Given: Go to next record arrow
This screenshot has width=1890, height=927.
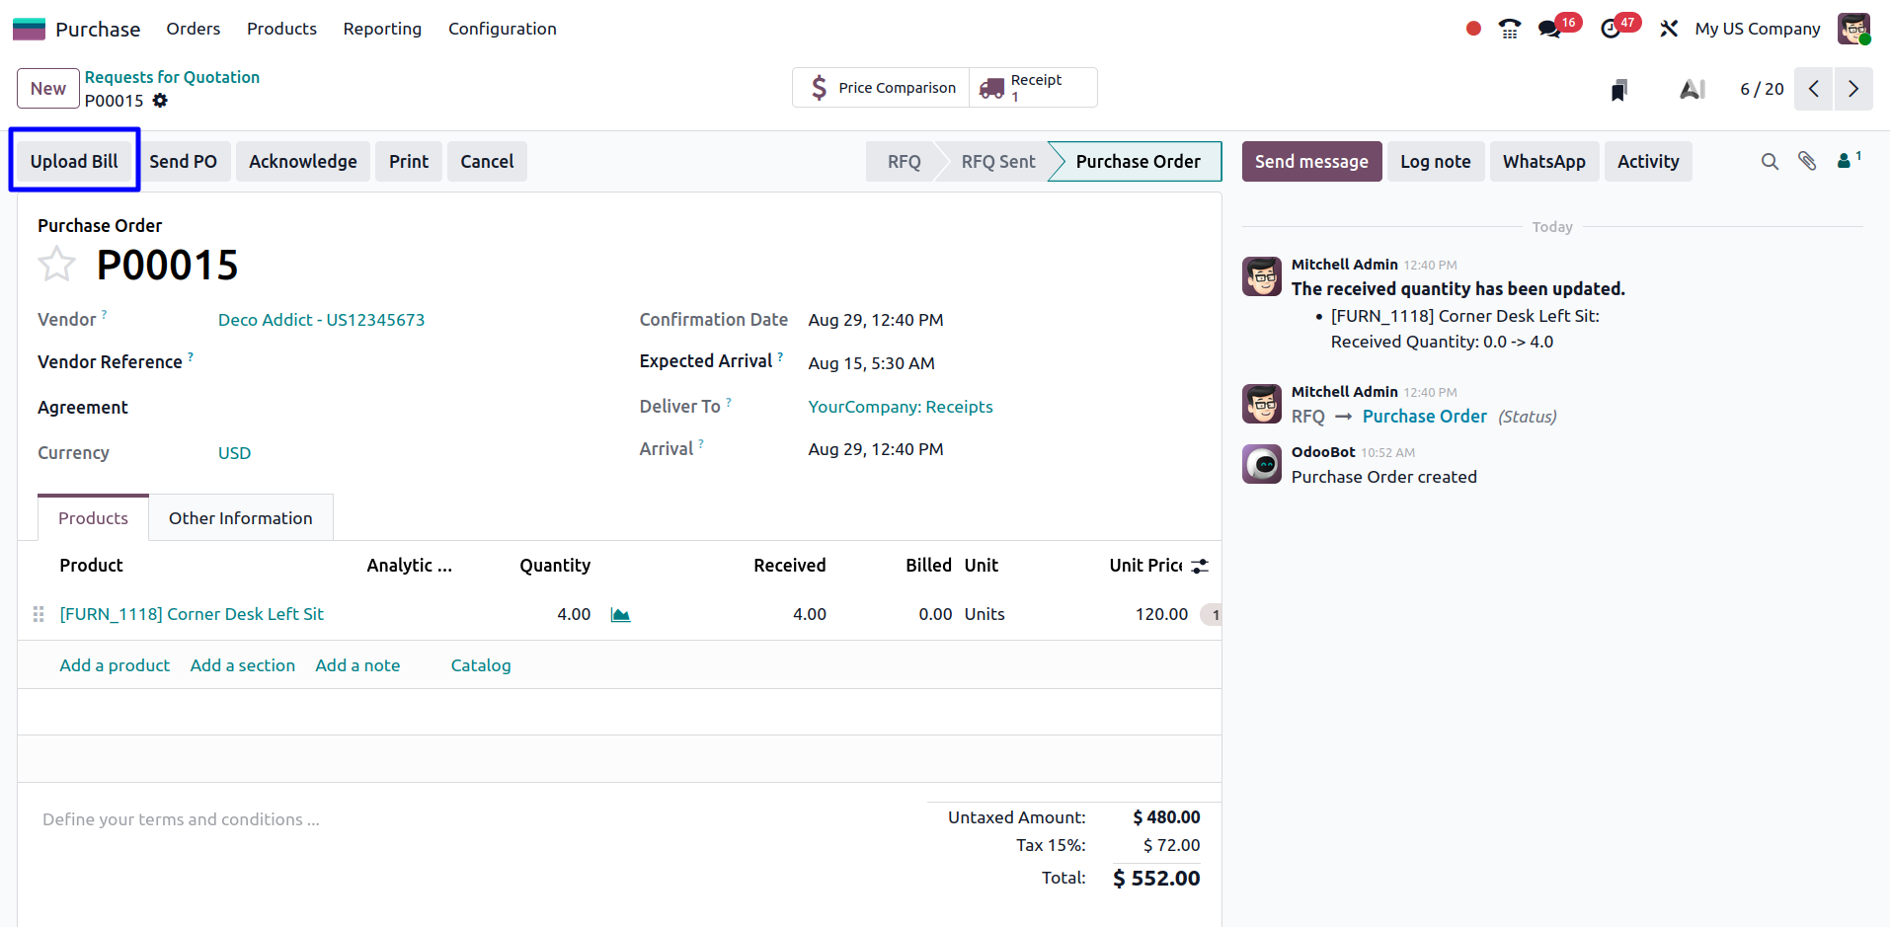Looking at the screenshot, I should pos(1853,89).
